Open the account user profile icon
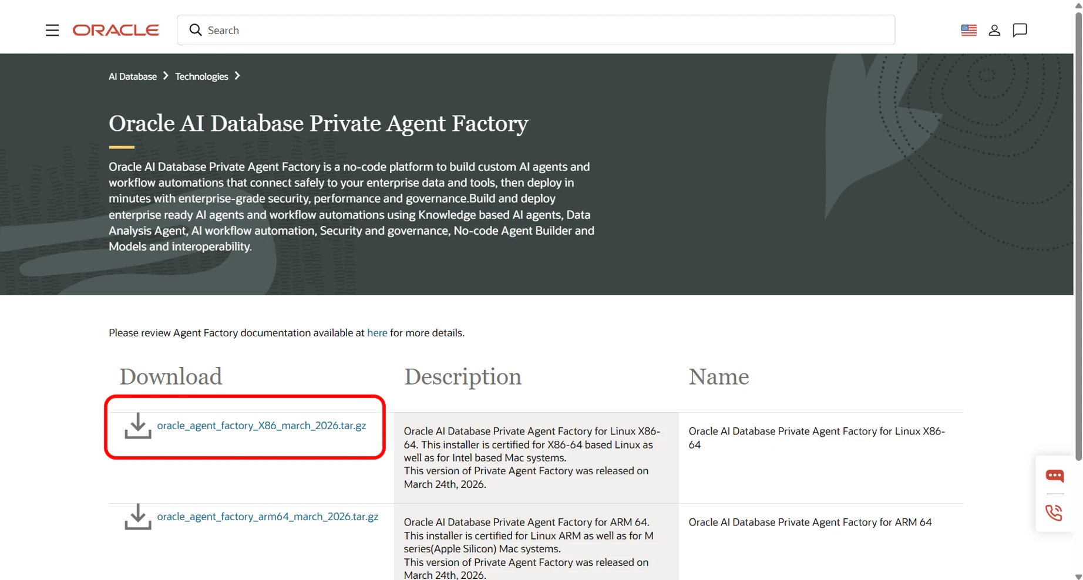Viewport: 1083px width, 580px height. click(x=994, y=30)
